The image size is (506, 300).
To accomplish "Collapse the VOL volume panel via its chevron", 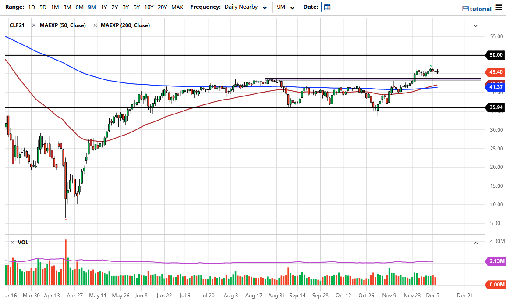I will click(475, 242).
